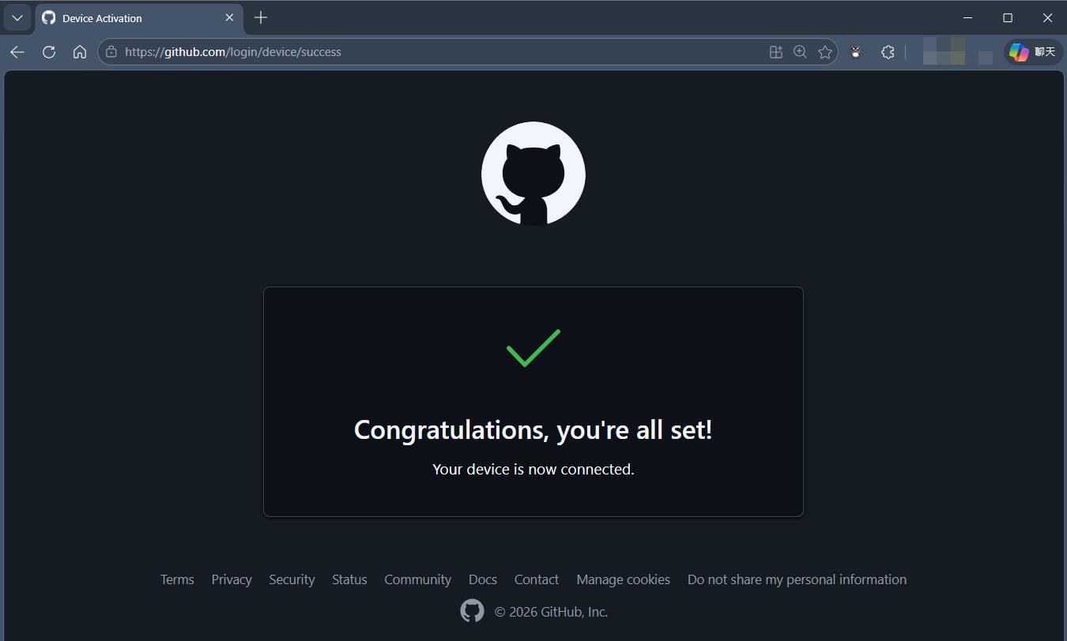The width and height of the screenshot is (1067, 641).
Task: View site information lock icon
Action: point(111,52)
